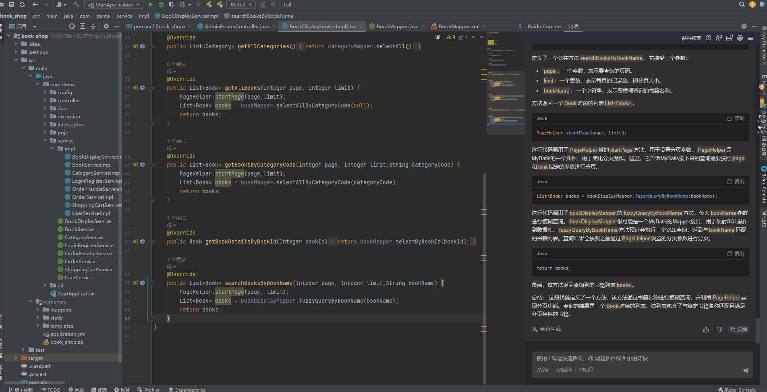This screenshot has width=767, height=392.
Task: Open Baidu Comate panel settings gear
Action: click(744, 26)
